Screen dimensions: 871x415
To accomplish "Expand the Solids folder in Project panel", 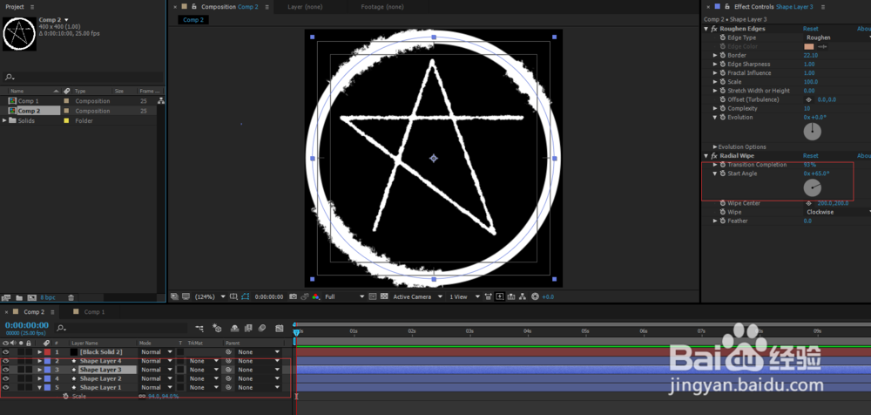I will 5,120.
